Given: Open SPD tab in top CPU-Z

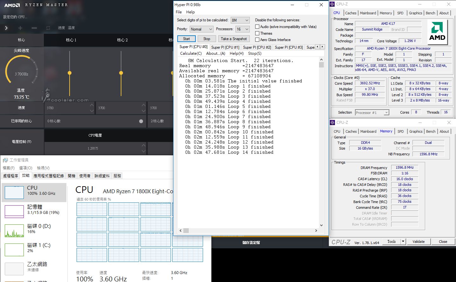Looking at the screenshot, I should 400,13.
